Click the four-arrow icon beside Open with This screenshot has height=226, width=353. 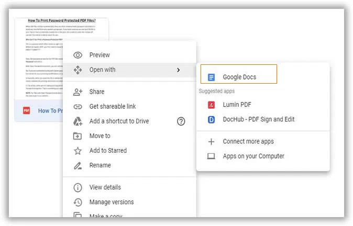click(x=78, y=70)
